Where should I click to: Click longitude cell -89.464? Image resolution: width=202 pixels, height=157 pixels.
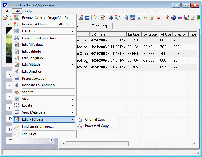pos(148,47)
